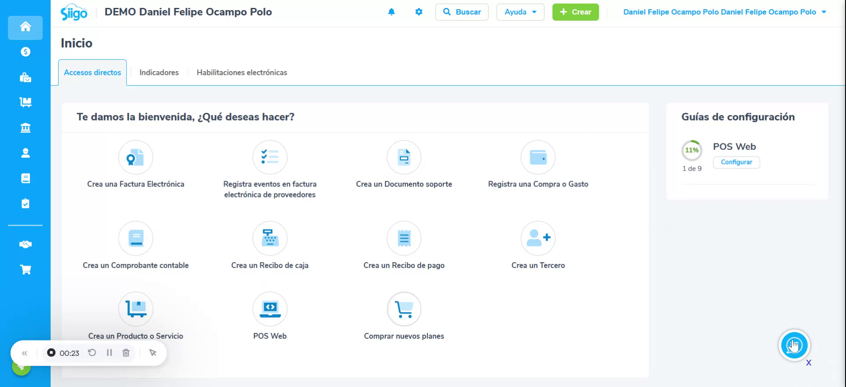Image resolution: width=846 pixels, height=387 pixels.
Task: Click the shopping cart sidebar icon
Action: coord(25,270)
